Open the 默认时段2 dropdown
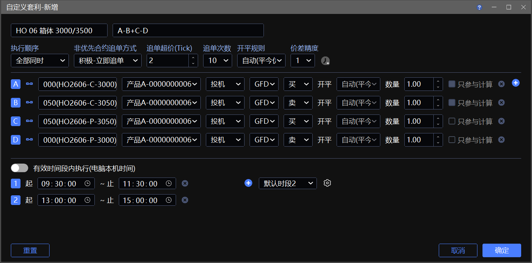The image size is (532, 263). tap(288, 183)
